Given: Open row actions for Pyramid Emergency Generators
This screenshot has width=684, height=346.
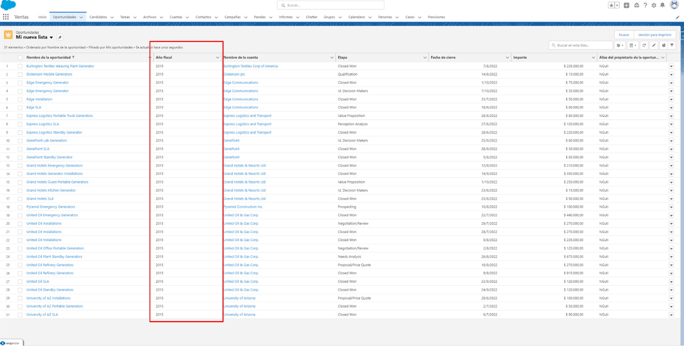Looking at the screenshot, I should coord(671,207).
